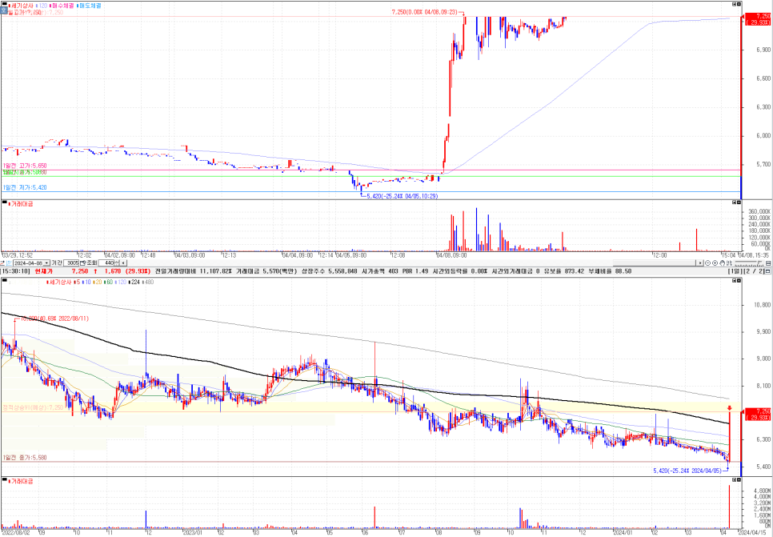Click the 거래대금 5,570(백만) status entry
This screenshot has height=537, width=773.
pos(266,271)
